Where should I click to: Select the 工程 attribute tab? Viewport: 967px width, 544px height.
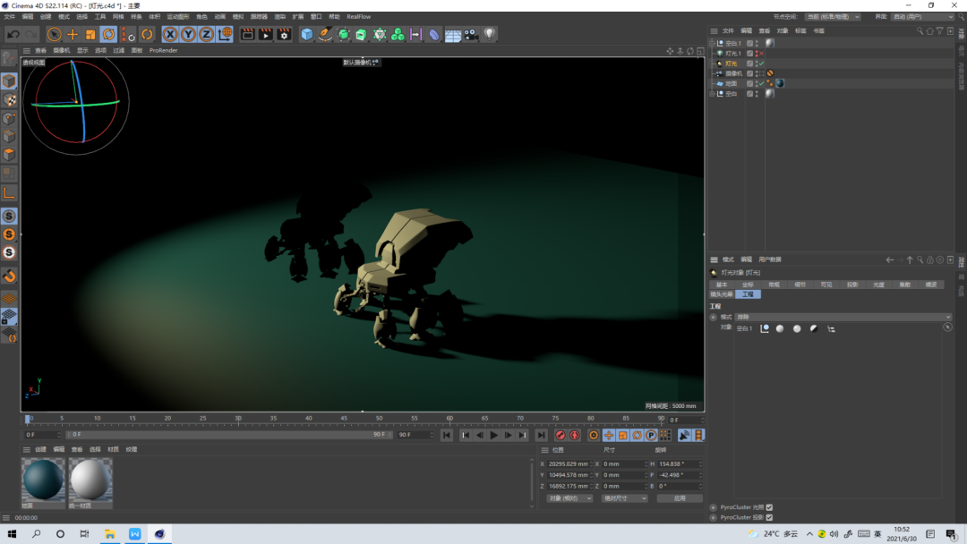(x=748, y=294)
